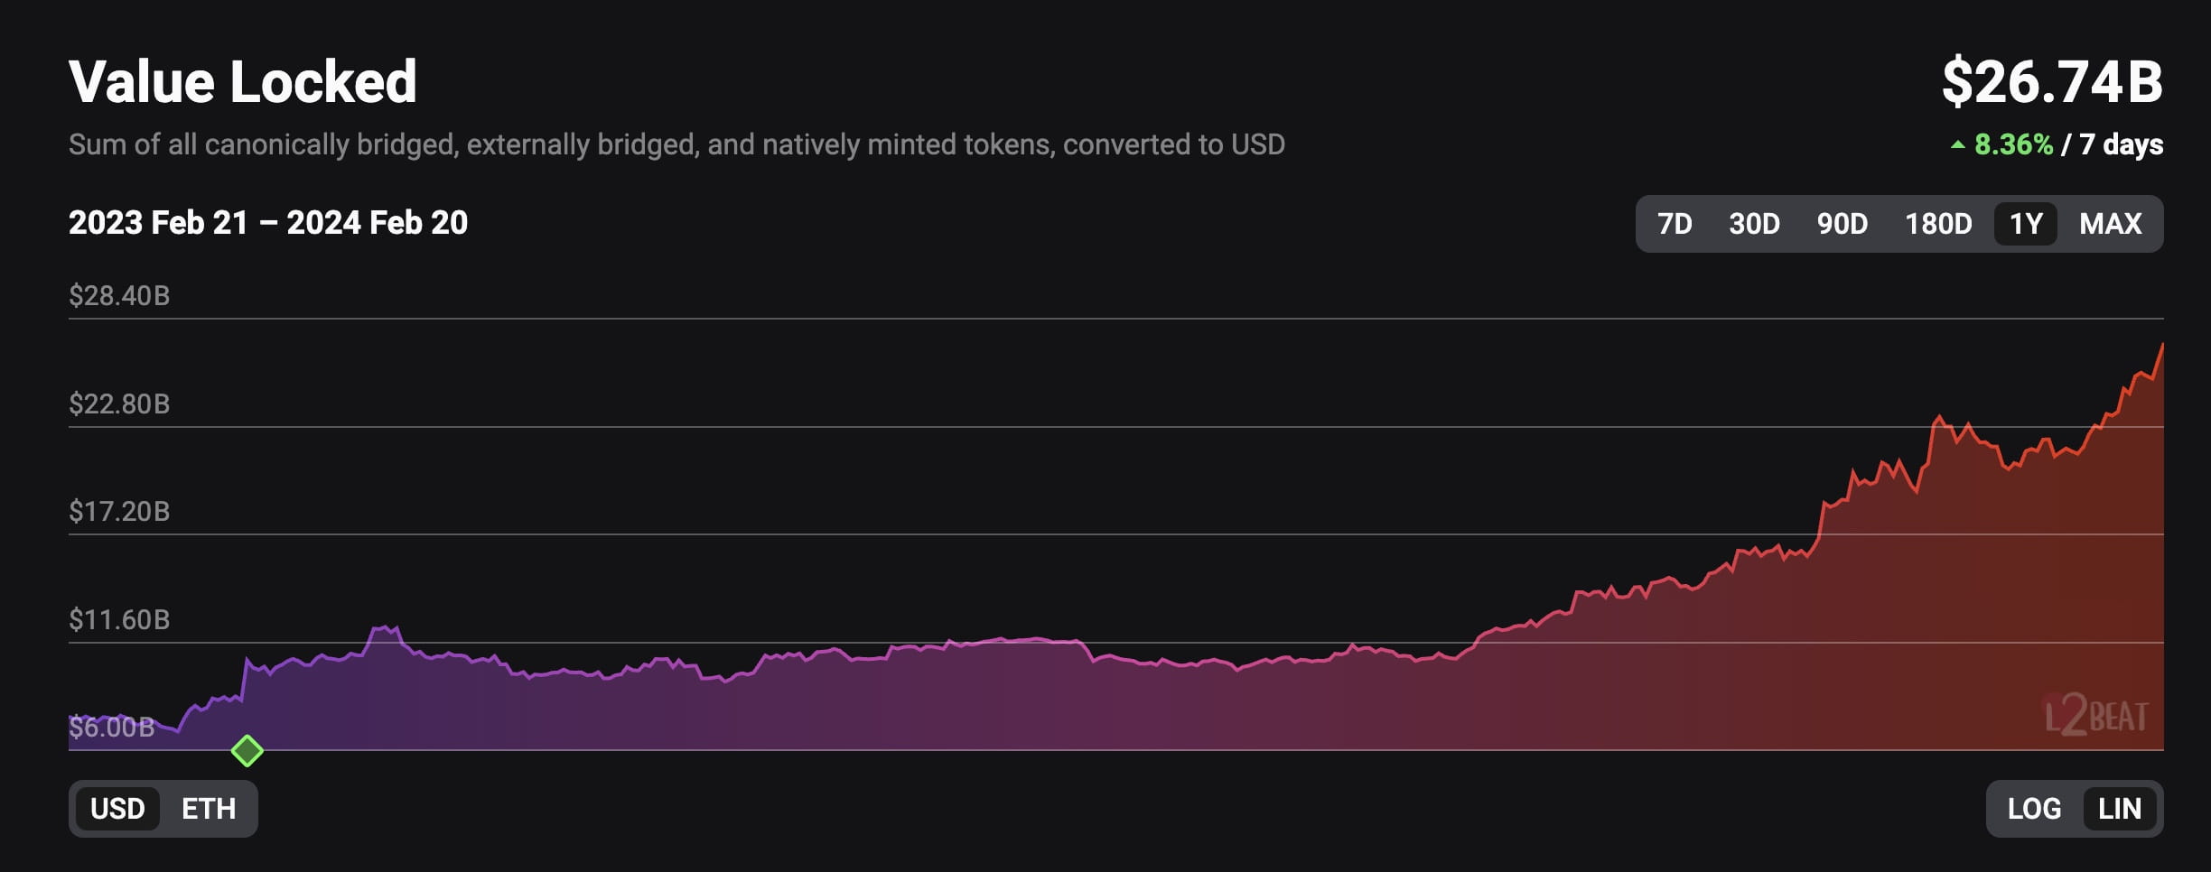The image size is (2211, 872).
Task: Toggle currency display to ETH
Action: pos(210,809)
